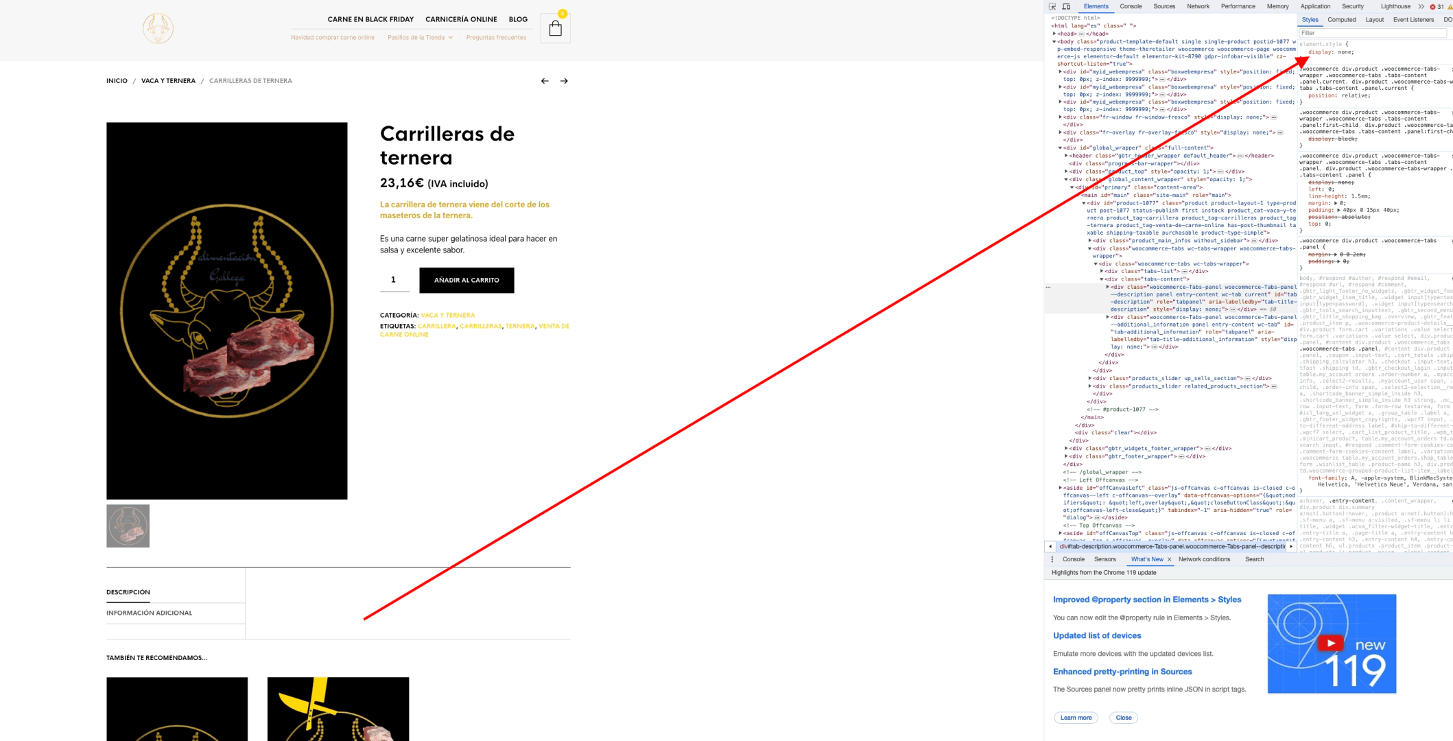Open the drawer three-dot menu
The image size is (1453, 741).
pos(1052,559)
